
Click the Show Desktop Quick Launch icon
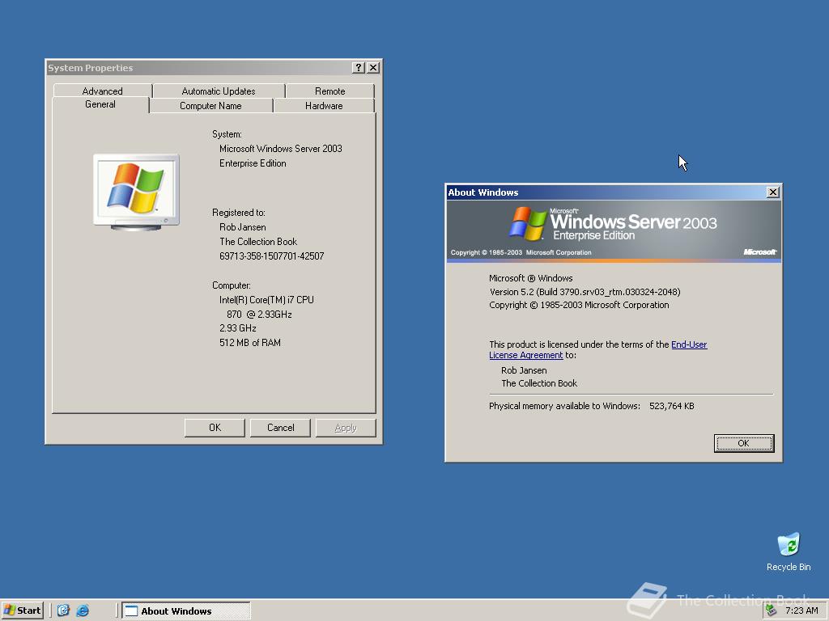coord(63,610)
